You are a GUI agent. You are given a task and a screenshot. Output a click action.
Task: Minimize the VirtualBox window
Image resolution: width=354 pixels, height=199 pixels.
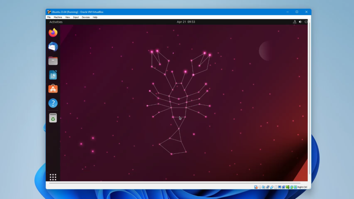point(287,12)
